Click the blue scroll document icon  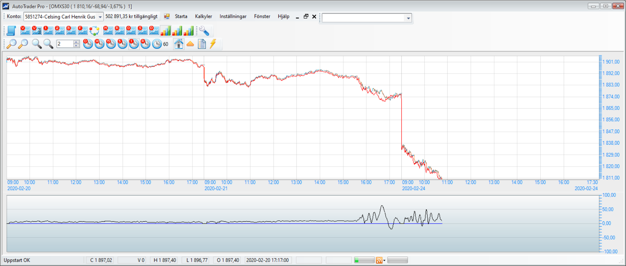11,31
